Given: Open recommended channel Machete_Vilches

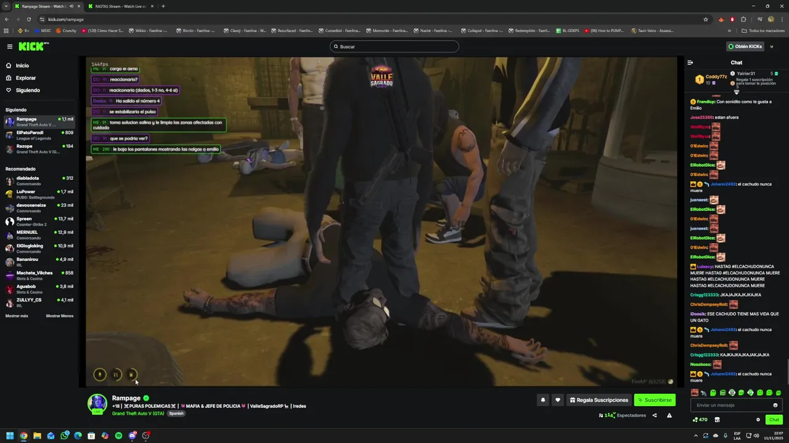Looking at the screenshot, I should pyautogui.click(x=39, y=276).
